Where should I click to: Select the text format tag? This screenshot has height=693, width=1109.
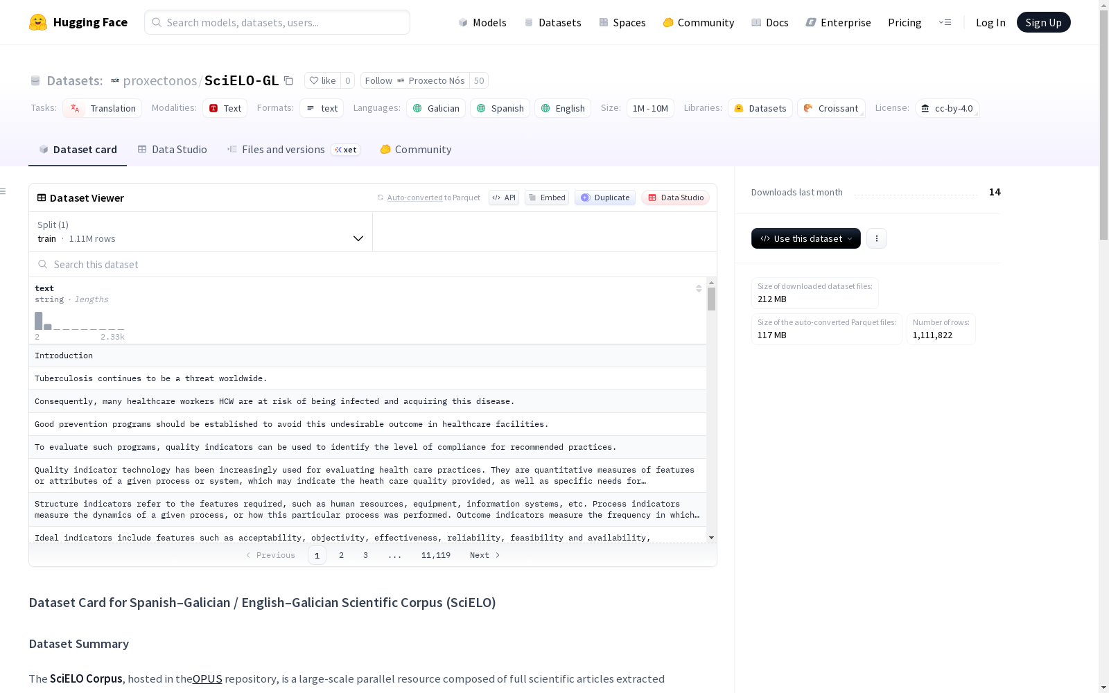[322, 108]
